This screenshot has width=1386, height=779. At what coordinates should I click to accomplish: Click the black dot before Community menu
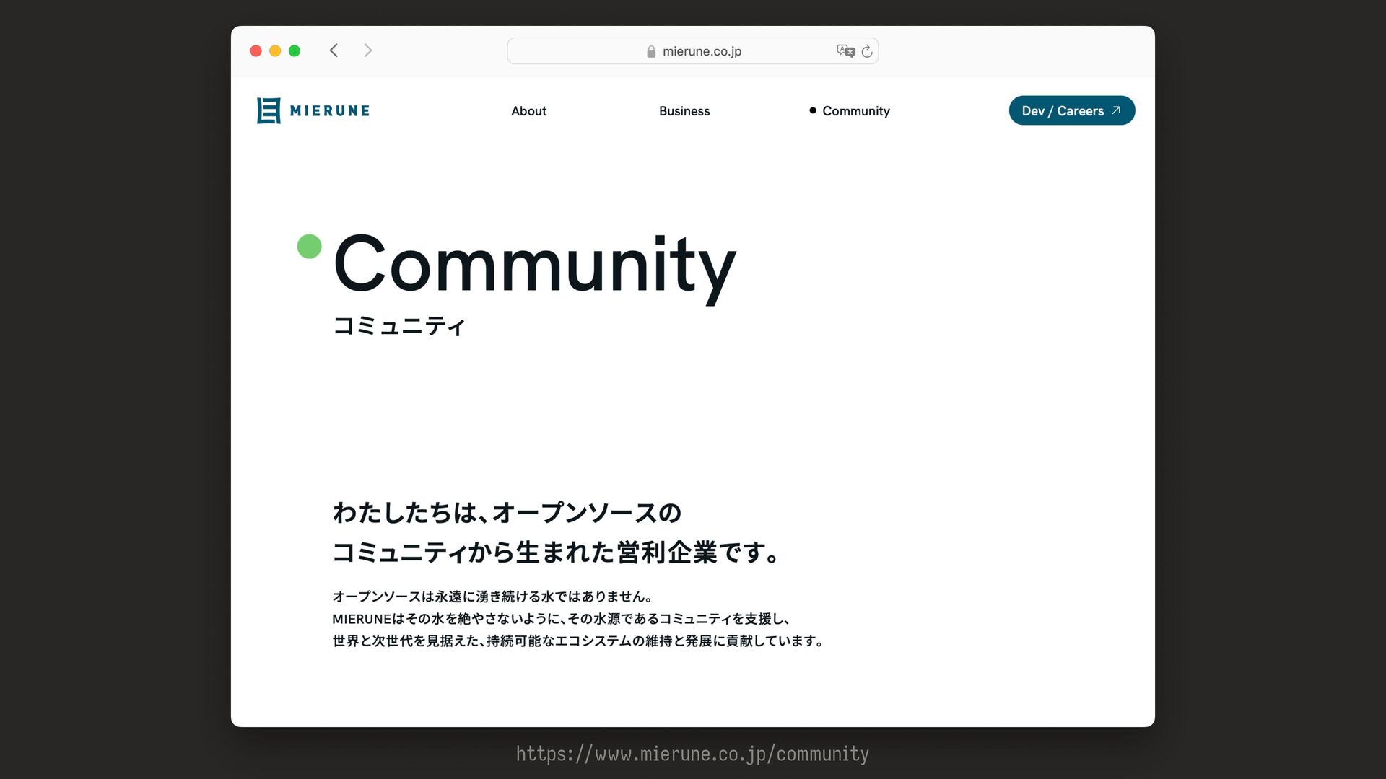813,110
